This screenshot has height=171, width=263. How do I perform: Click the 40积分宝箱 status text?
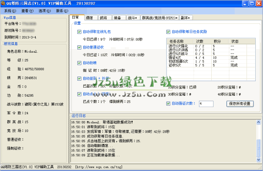tap(229, 94)
